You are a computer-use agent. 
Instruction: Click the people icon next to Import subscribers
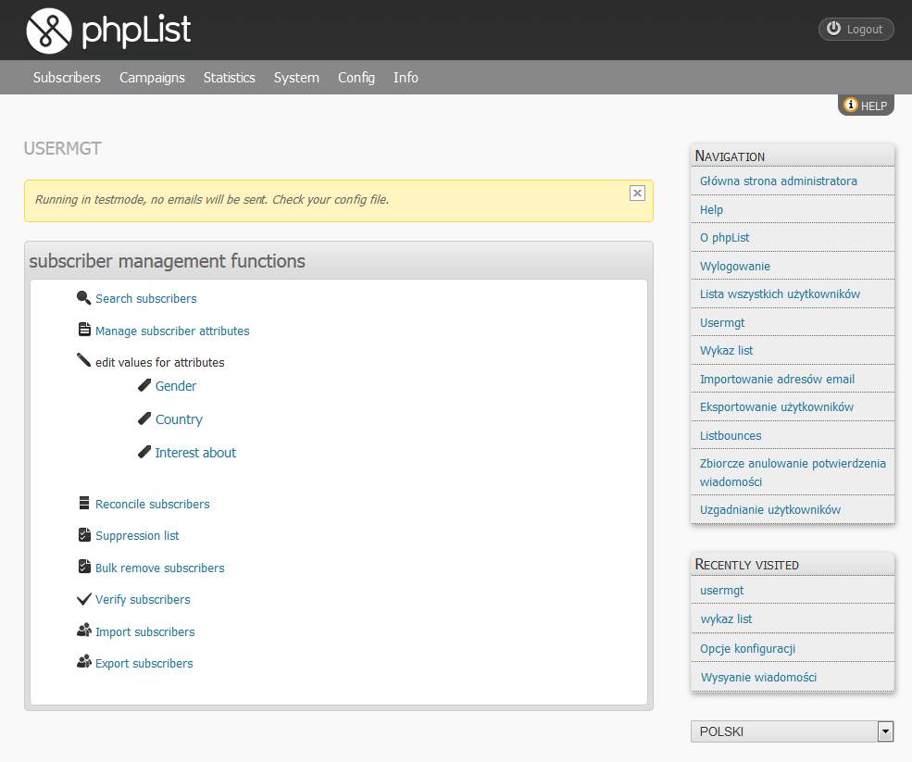click(x=84, y=631)
